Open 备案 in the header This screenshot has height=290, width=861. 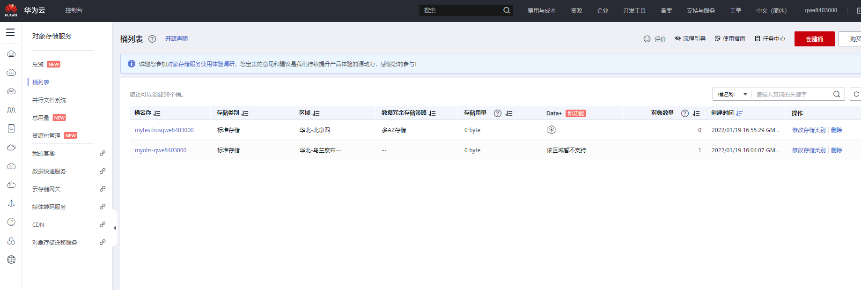pyautogui.click(x=666, y=10)
